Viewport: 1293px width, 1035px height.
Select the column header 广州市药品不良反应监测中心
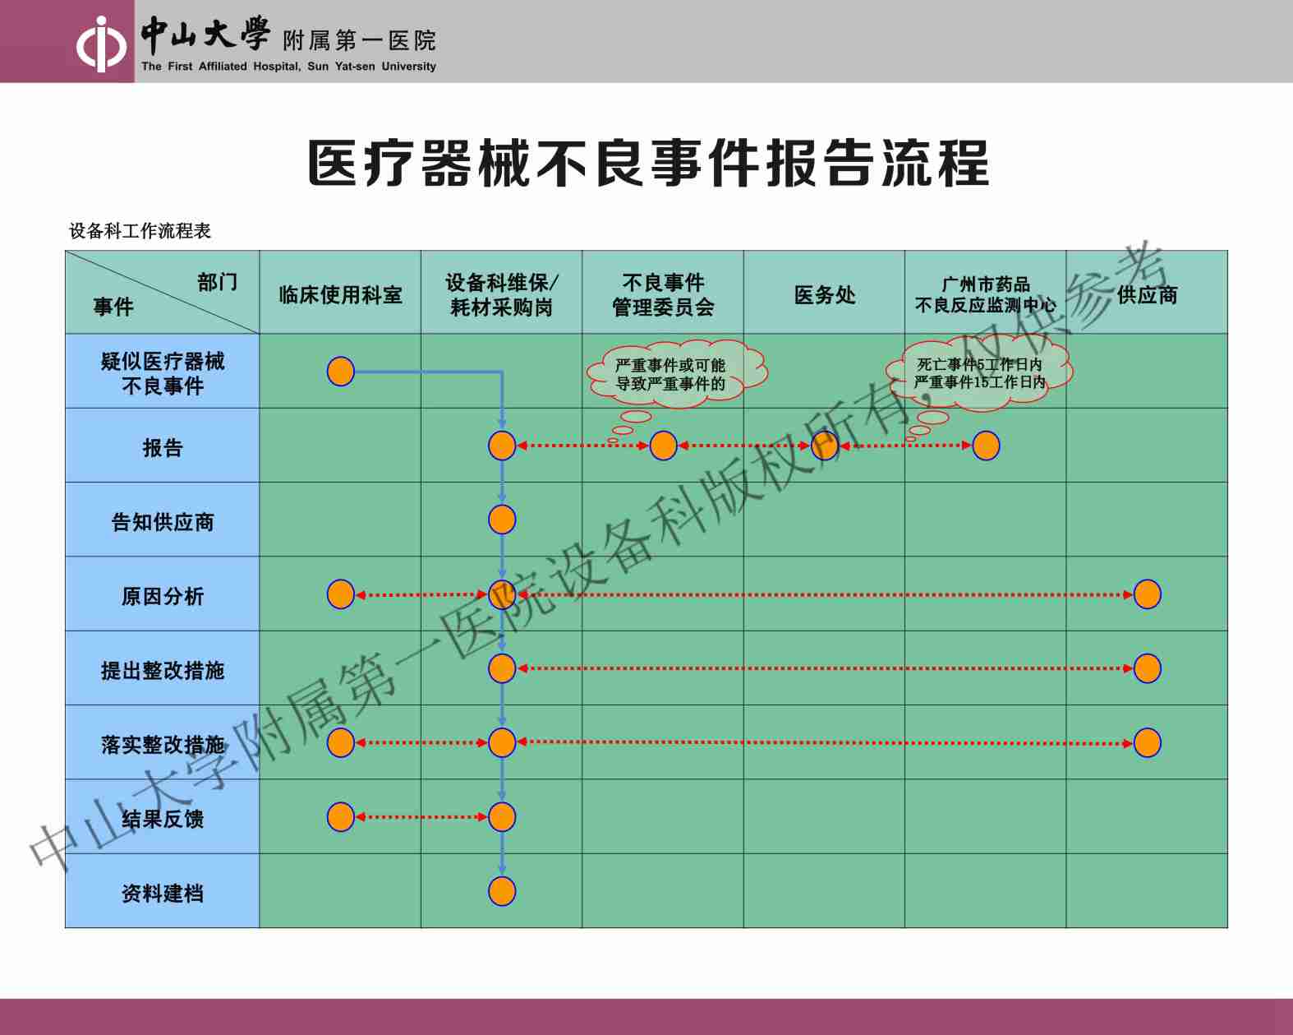986,294
